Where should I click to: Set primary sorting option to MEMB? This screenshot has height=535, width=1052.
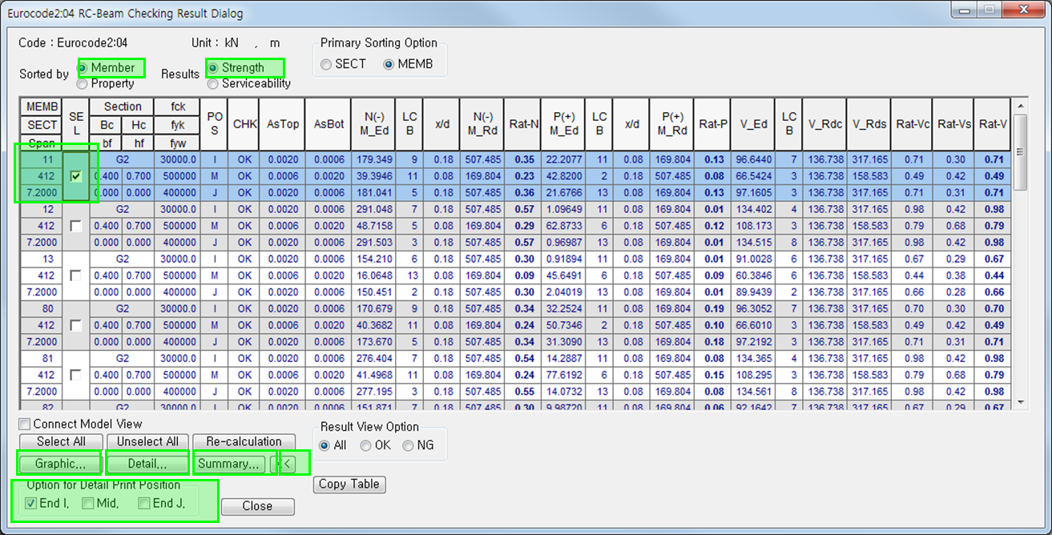click(x=389, y=64)
